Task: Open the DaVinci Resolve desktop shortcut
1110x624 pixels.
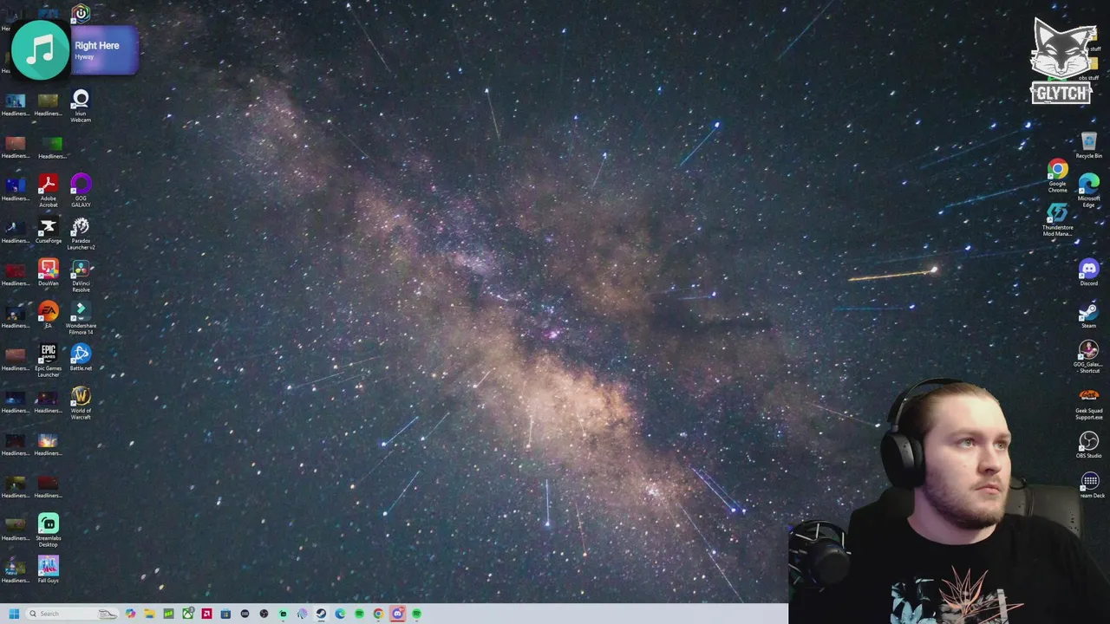Action: pos(81,276)
